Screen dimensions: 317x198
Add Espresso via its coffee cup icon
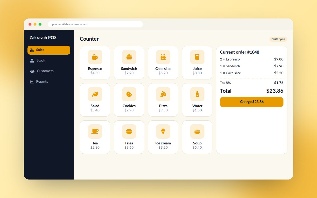95,57
